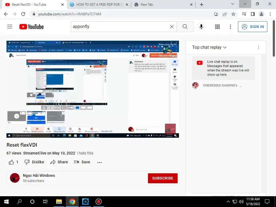Open Cortana circle on the taskbar

(32, 202)
